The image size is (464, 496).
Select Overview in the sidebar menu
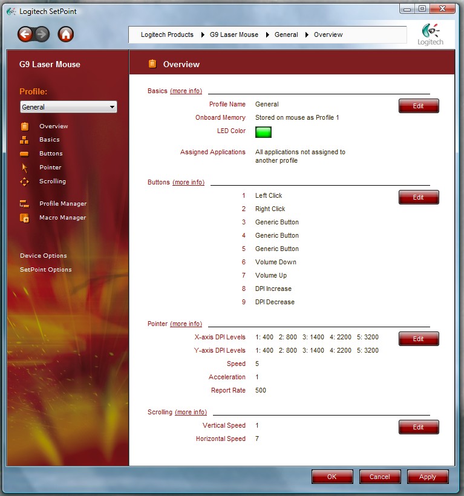pyautogui.click(x=54, y=126)
